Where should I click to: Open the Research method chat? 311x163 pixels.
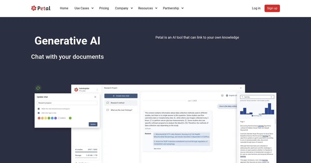121,103
